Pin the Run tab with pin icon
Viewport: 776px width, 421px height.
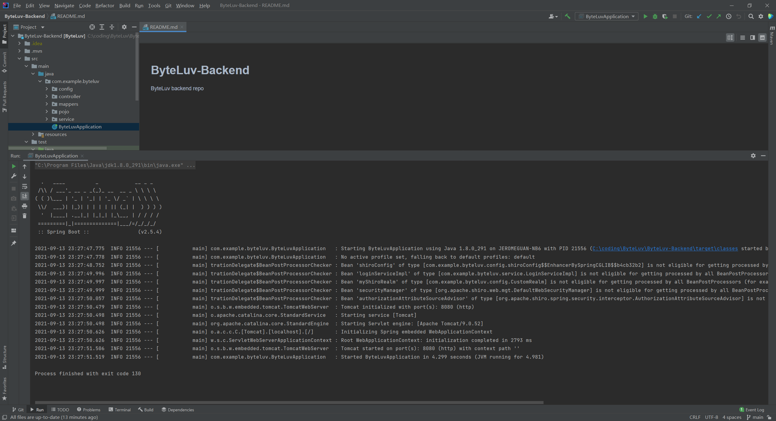[14, 243]
